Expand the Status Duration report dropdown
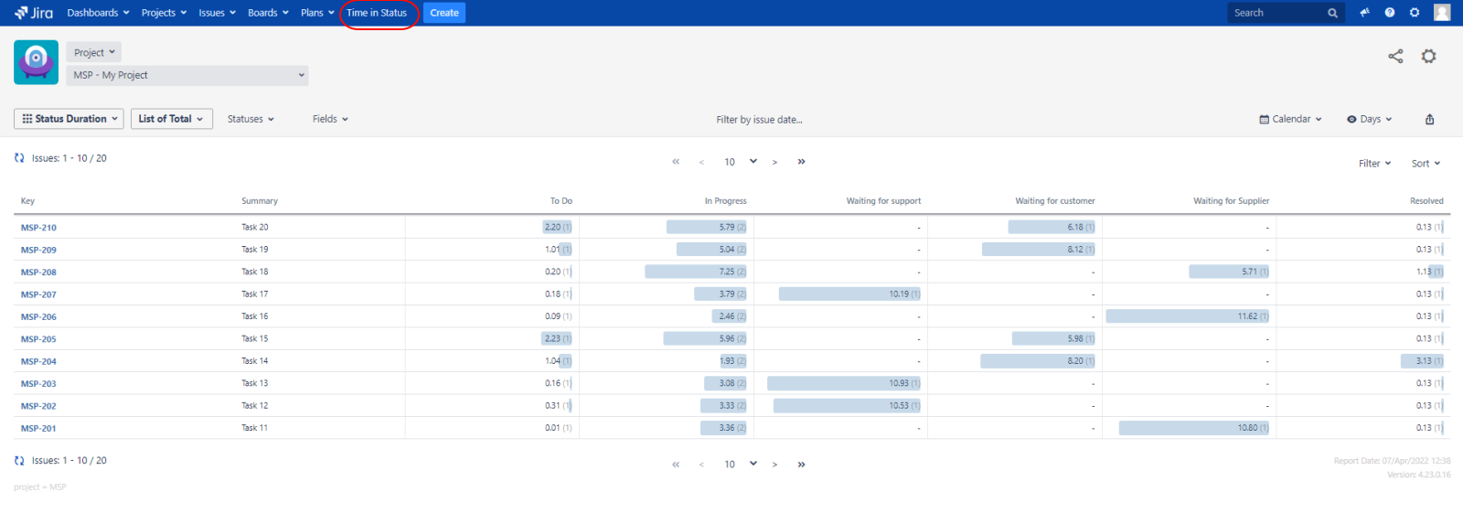Screen dimensions: 1463x513 [70, 119]
